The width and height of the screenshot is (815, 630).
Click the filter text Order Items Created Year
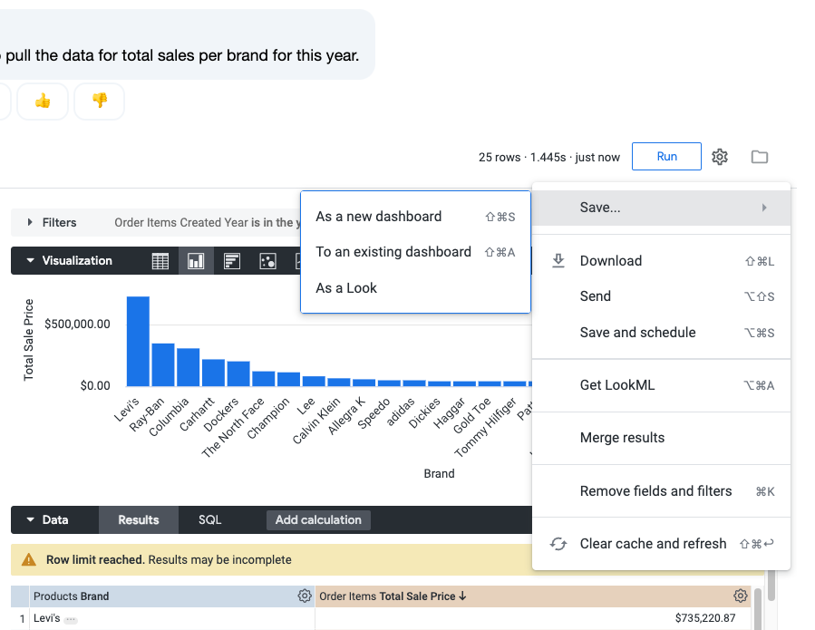(x=208, y=222)
